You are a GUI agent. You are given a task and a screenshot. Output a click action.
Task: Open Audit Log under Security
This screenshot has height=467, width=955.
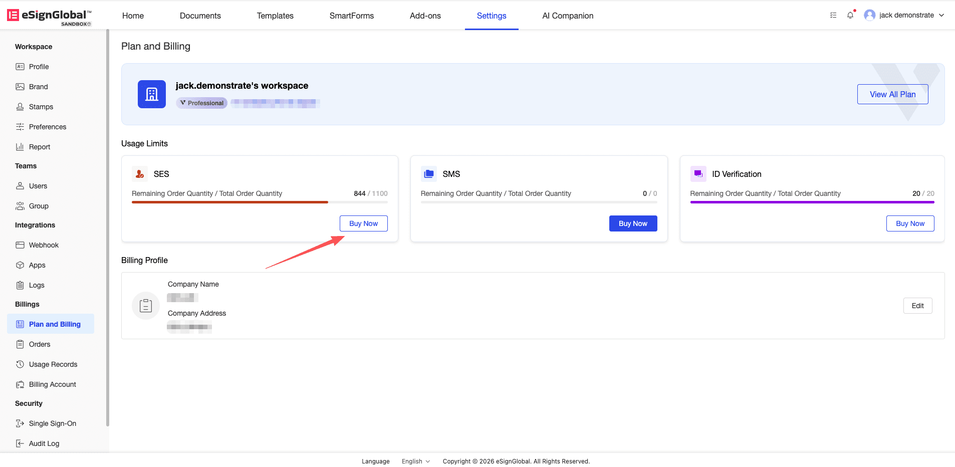coord(51,443)
